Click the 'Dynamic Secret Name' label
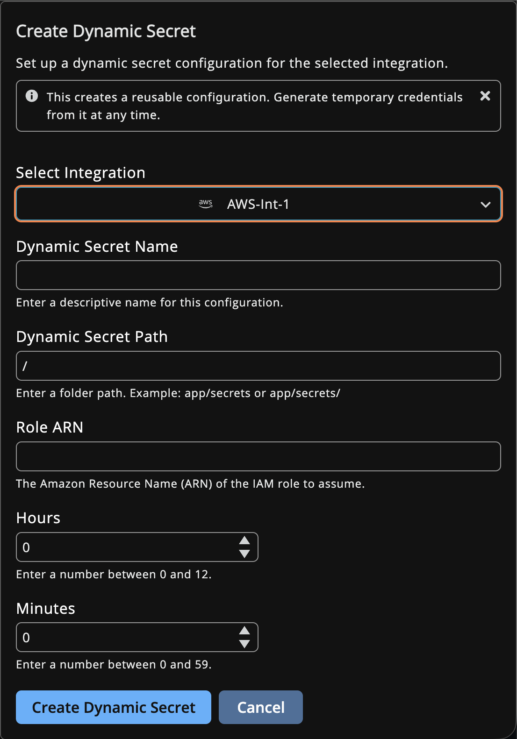Image resolution: width=517 pixels, height=739 pixels. 97,247
